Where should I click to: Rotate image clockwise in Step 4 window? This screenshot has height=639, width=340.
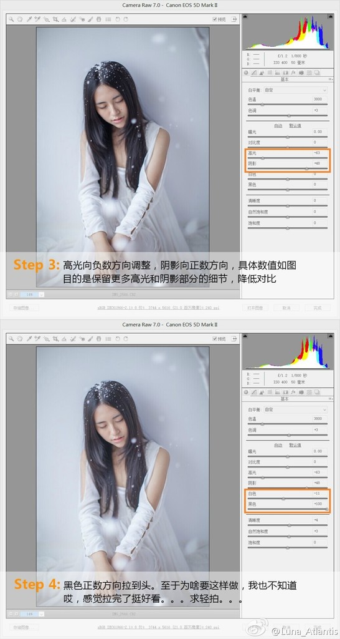[x=126, y=339]
